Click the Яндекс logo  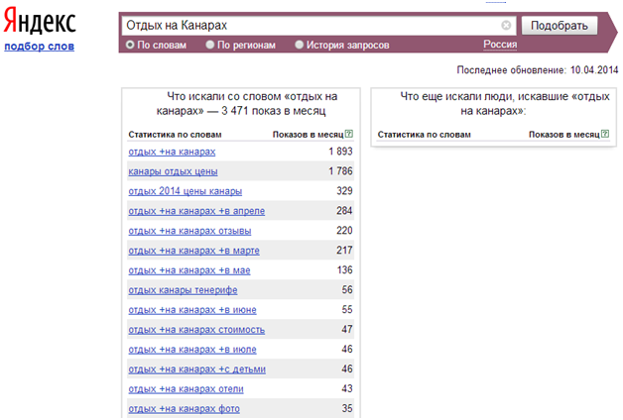coord(40,20)
